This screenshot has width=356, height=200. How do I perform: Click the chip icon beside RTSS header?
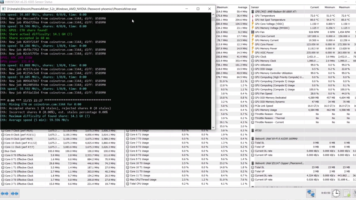[253, 131]
